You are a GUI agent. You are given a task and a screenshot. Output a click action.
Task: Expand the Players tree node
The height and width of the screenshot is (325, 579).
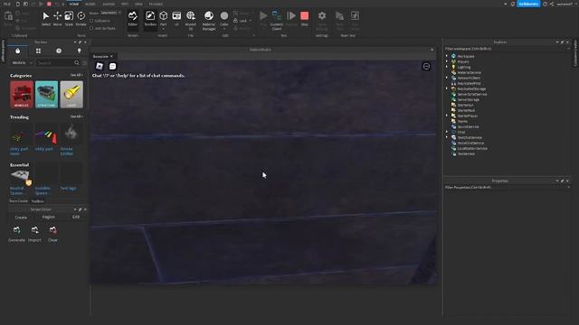(447, 61)
